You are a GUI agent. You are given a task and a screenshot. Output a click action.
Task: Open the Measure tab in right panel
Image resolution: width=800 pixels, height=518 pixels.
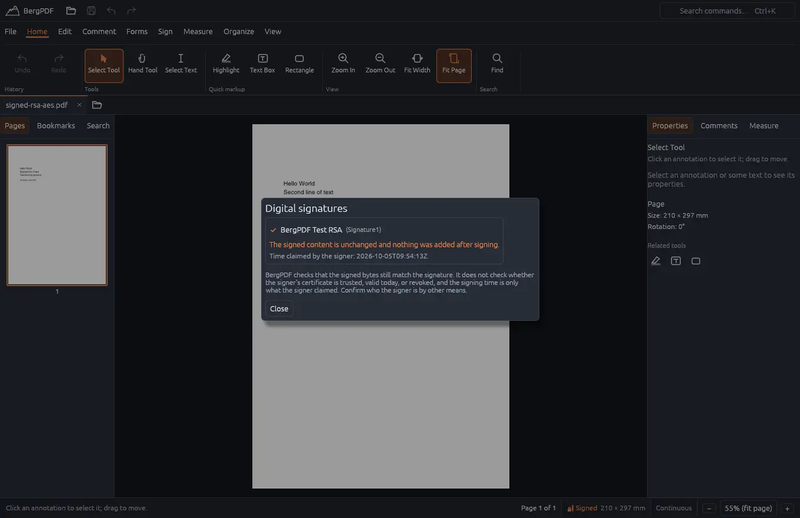[x=764, y=125]
